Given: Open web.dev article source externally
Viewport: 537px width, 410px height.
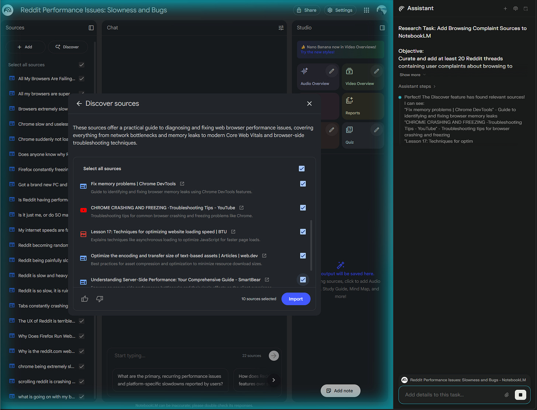Looking at the screenshot, I should pos(264,255).
